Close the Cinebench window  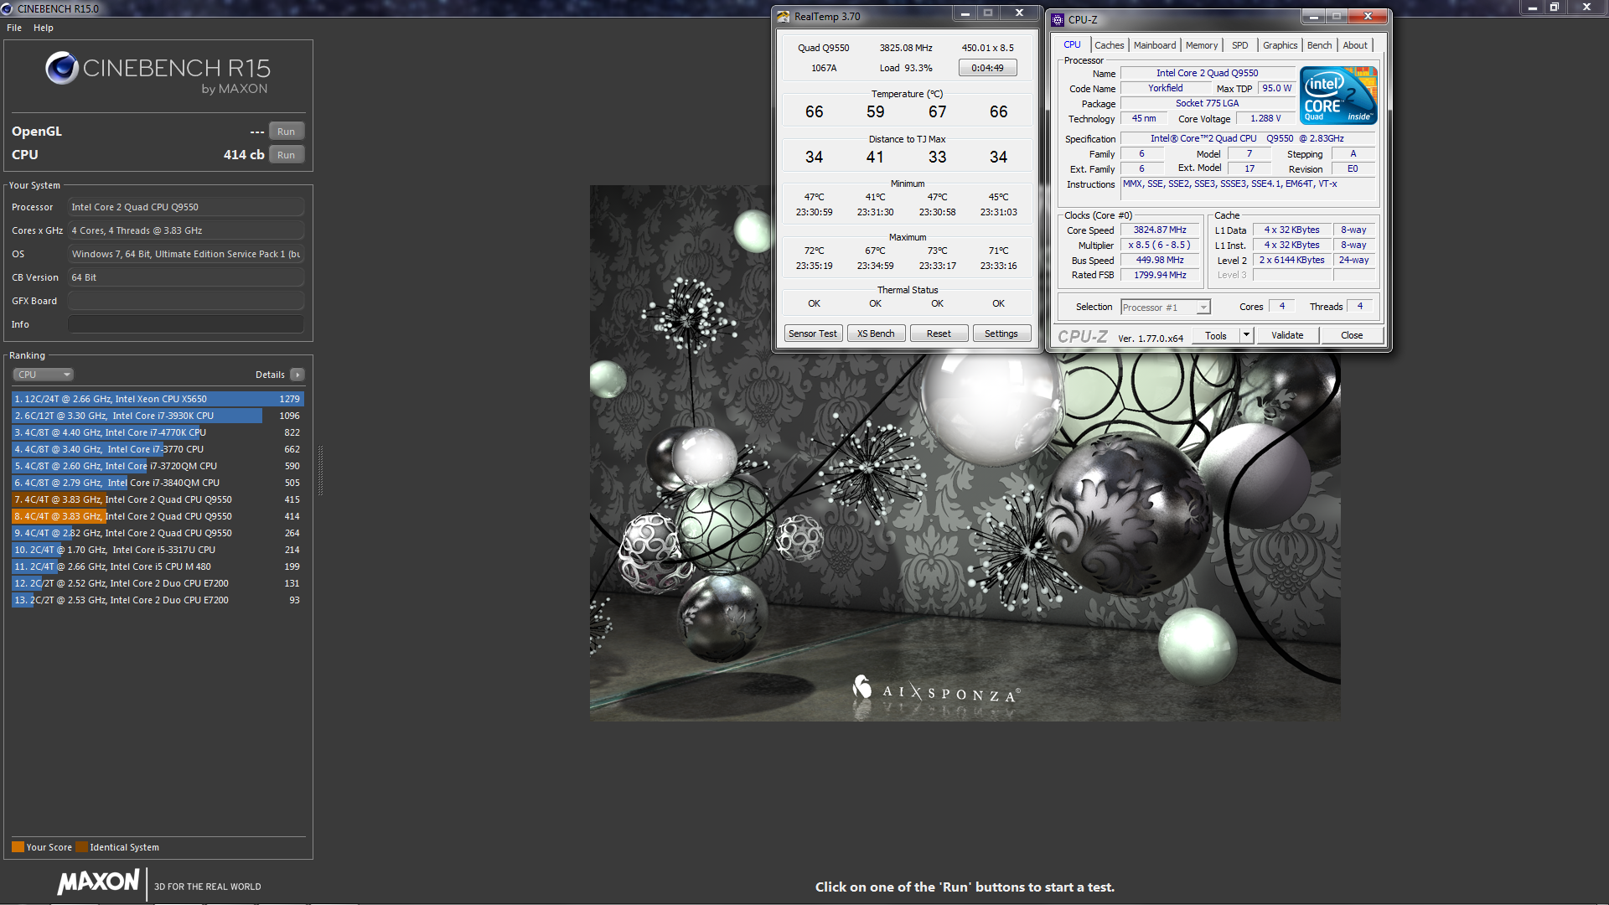(x=1586, y=8)
